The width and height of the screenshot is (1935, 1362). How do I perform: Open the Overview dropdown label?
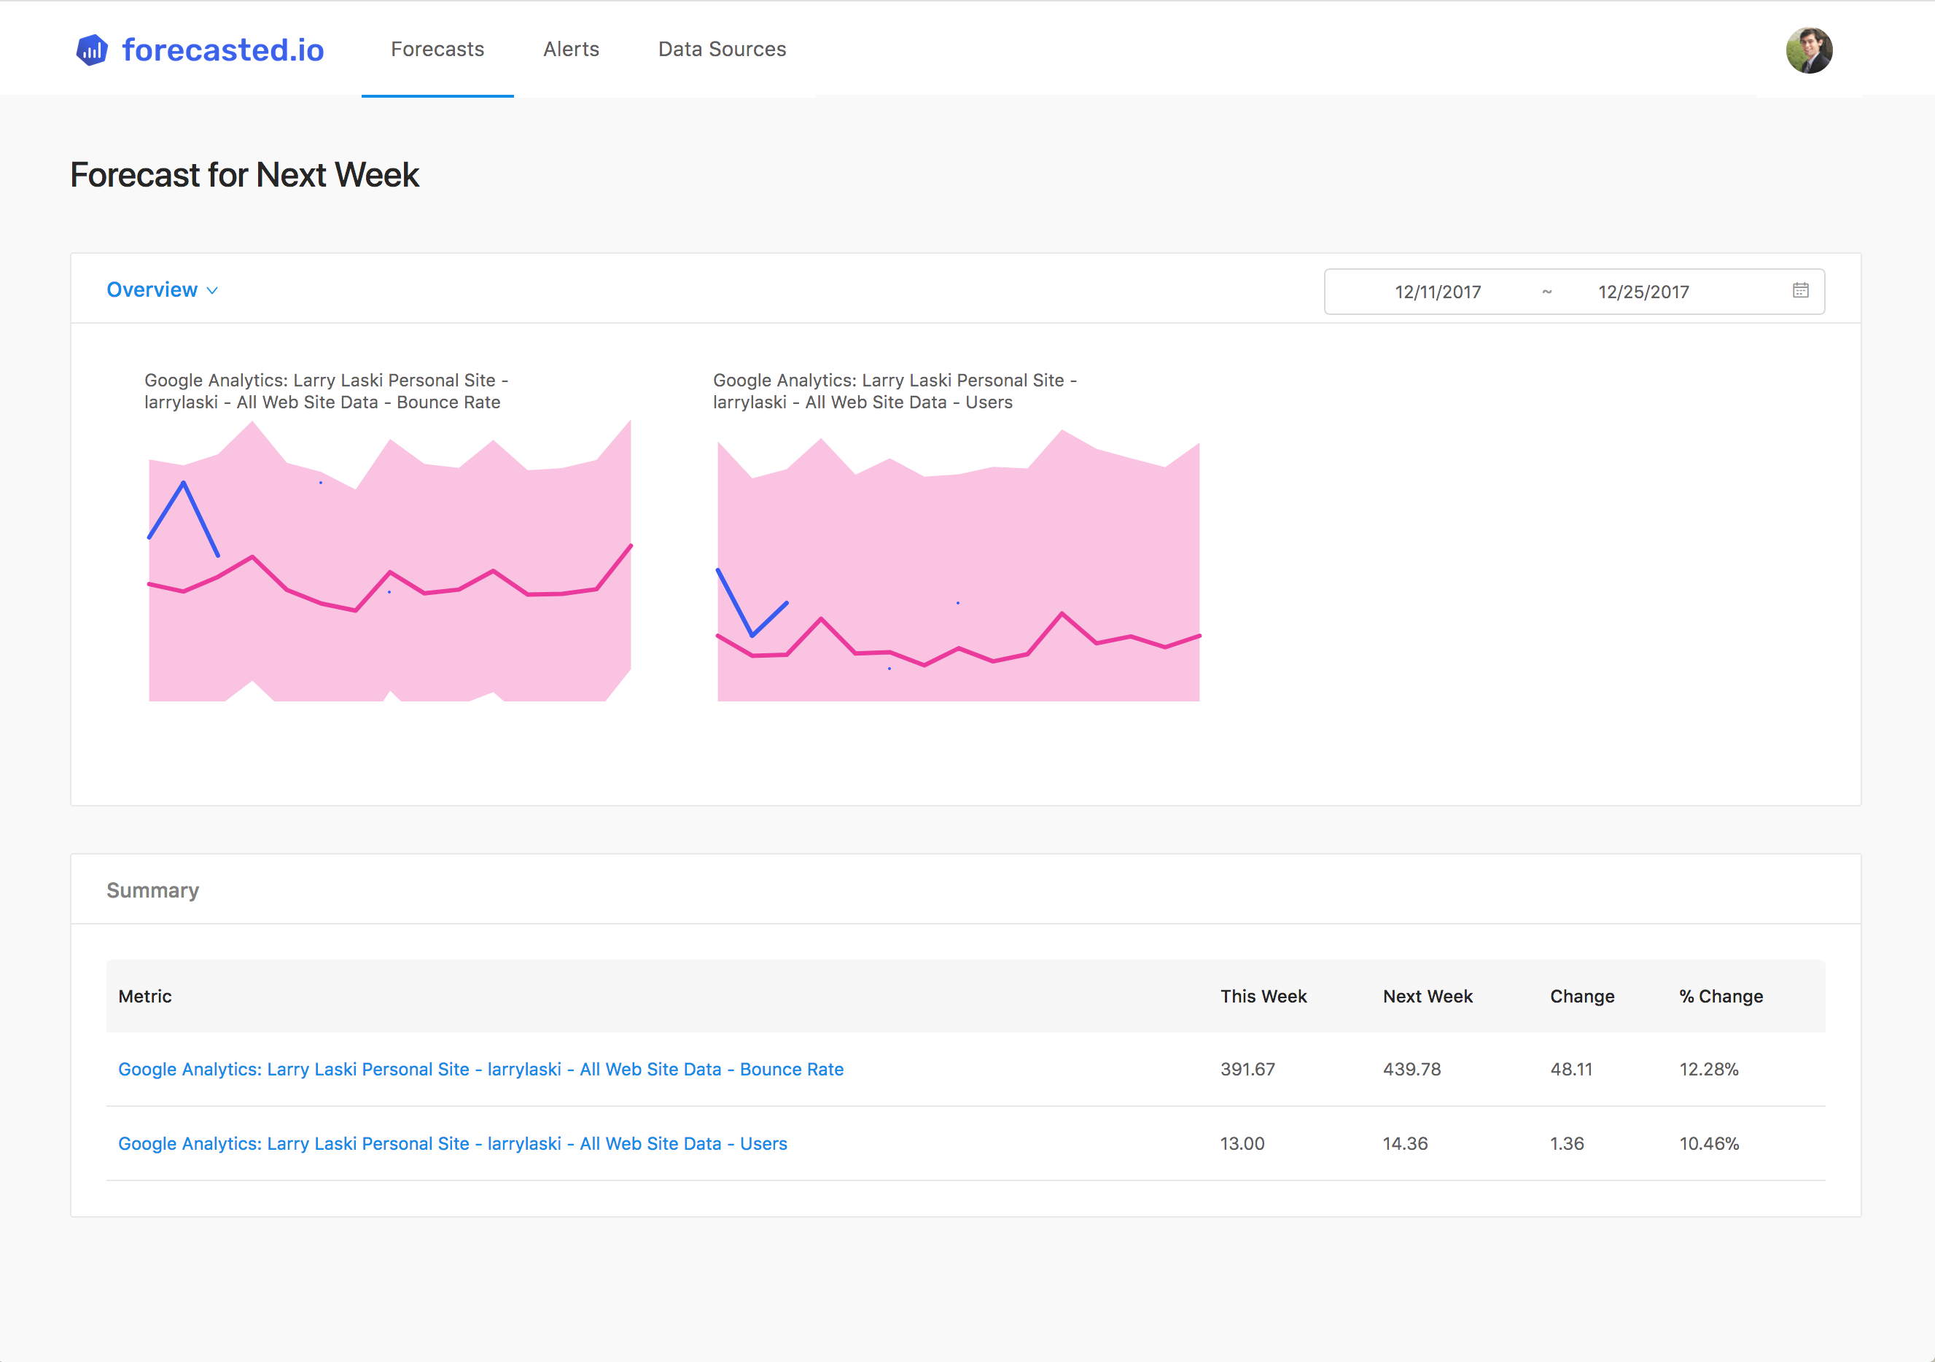click(152, 290)
